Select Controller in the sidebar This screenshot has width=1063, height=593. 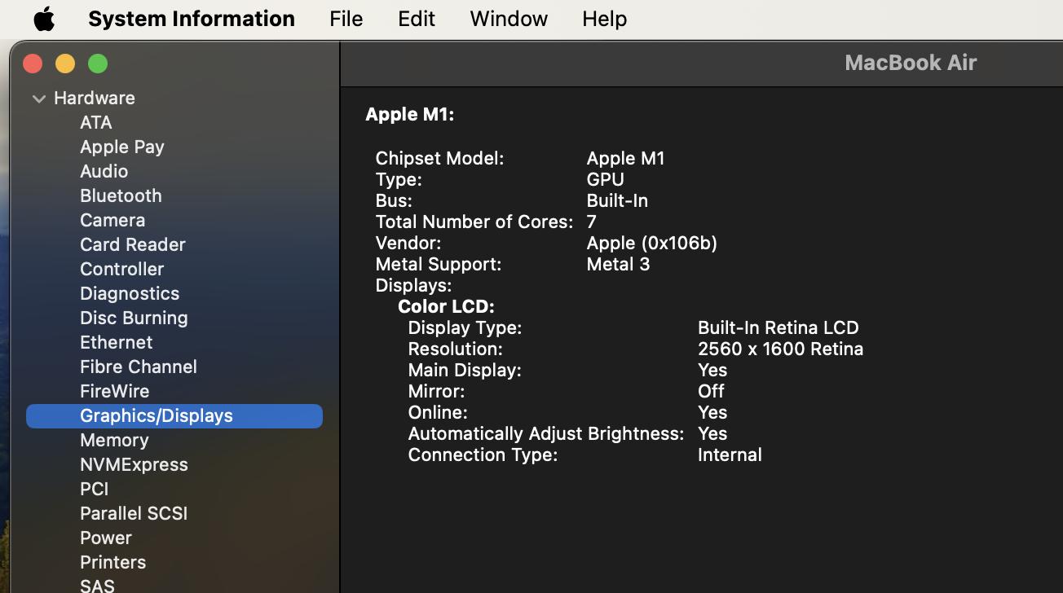(121, 269)
